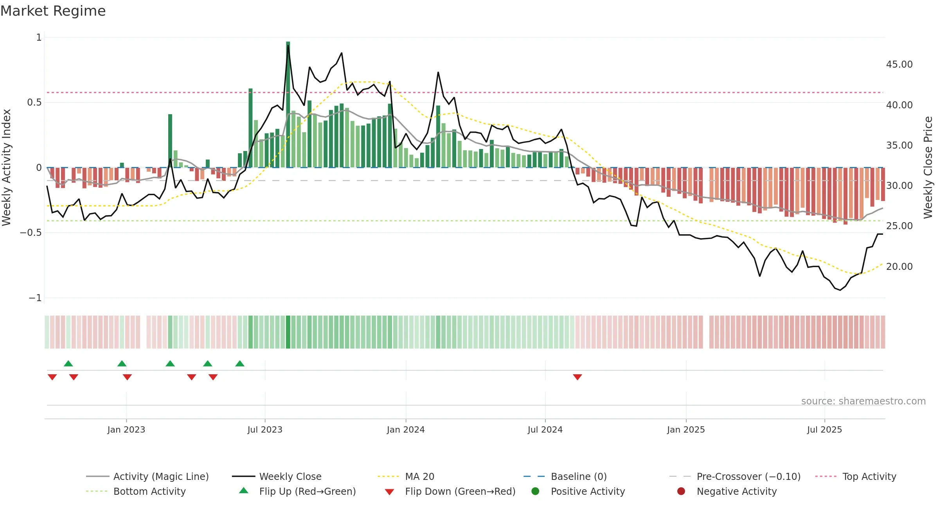Click the Market Regime chart title
Viewport: 939px width, 528px height.
tap(53, 11)
